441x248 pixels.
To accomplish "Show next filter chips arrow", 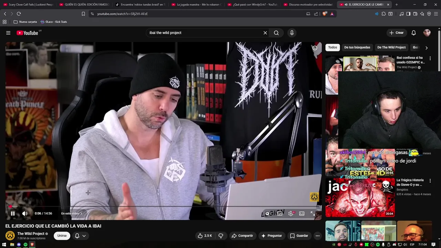I will [427, 48].
